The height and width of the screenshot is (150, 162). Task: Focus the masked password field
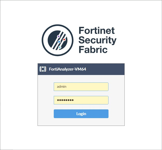coord(81,100)
